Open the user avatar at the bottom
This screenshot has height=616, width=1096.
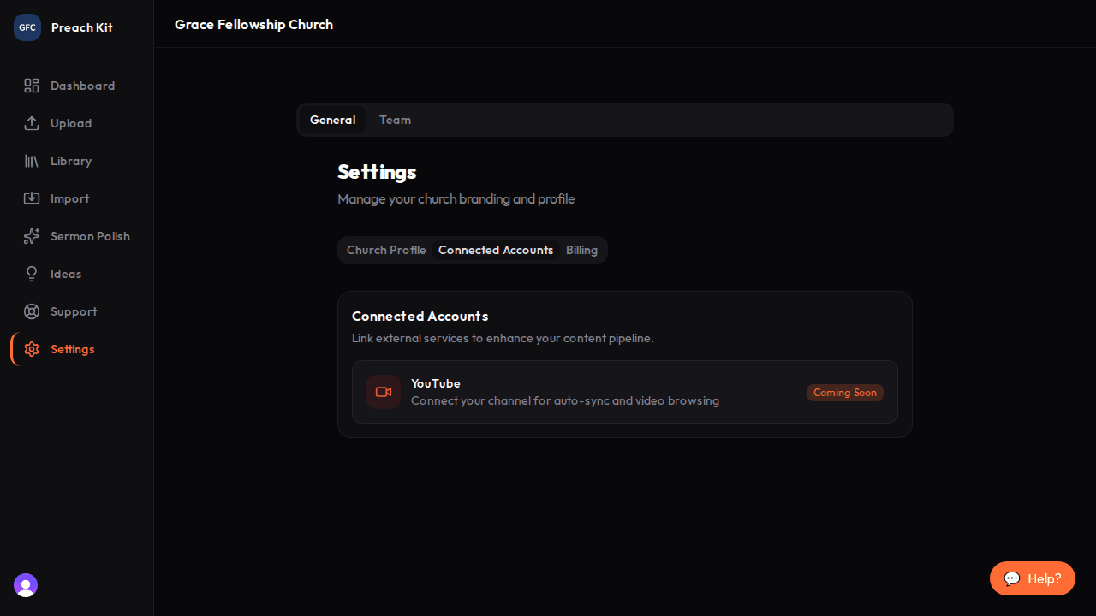pos(25,585)
